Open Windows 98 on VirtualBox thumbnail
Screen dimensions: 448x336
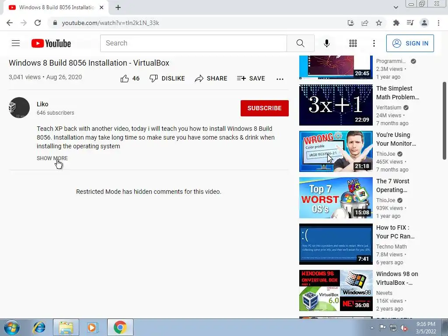point(336,290)
